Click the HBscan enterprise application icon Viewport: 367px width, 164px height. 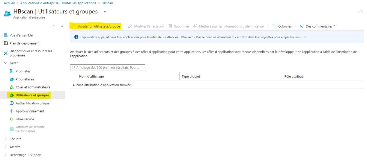(x=7, y=14)
